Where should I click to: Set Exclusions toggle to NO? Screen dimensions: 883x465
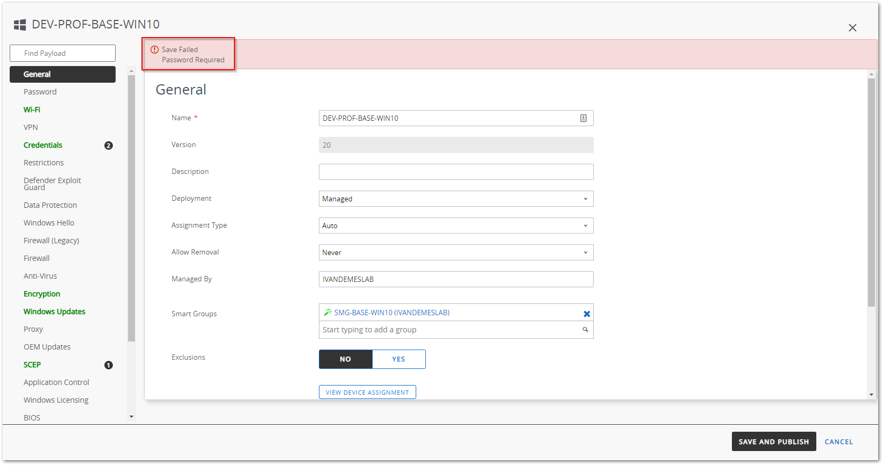(345, 359)
